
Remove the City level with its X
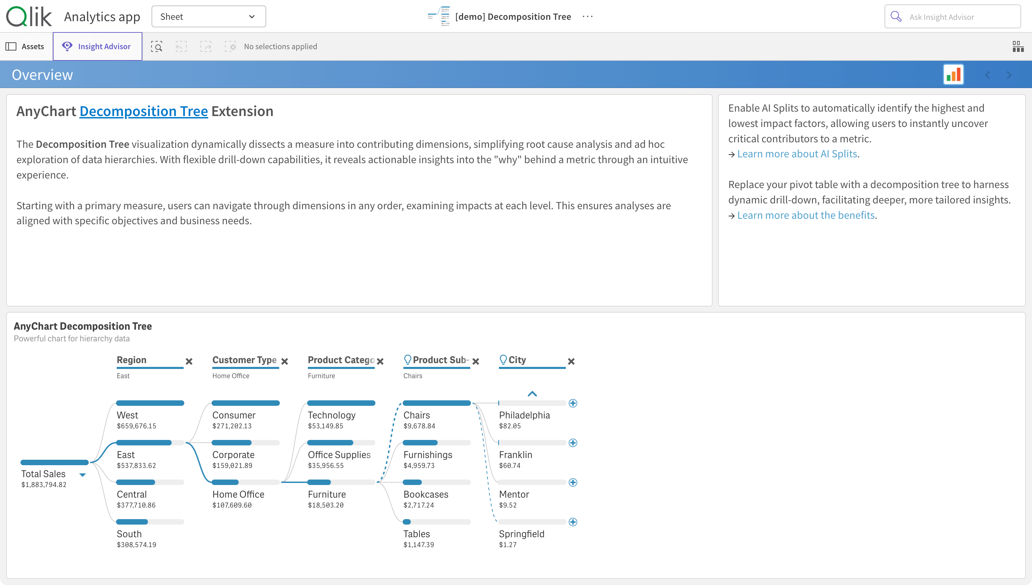pos(571,361)
